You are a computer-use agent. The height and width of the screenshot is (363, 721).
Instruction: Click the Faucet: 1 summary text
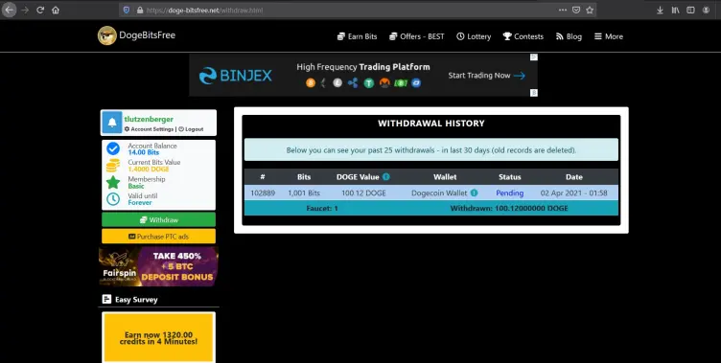coord(322,208)
